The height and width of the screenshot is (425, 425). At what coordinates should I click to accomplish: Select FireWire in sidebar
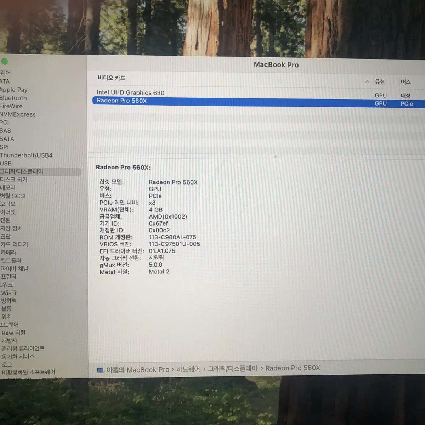click(11, 106)
